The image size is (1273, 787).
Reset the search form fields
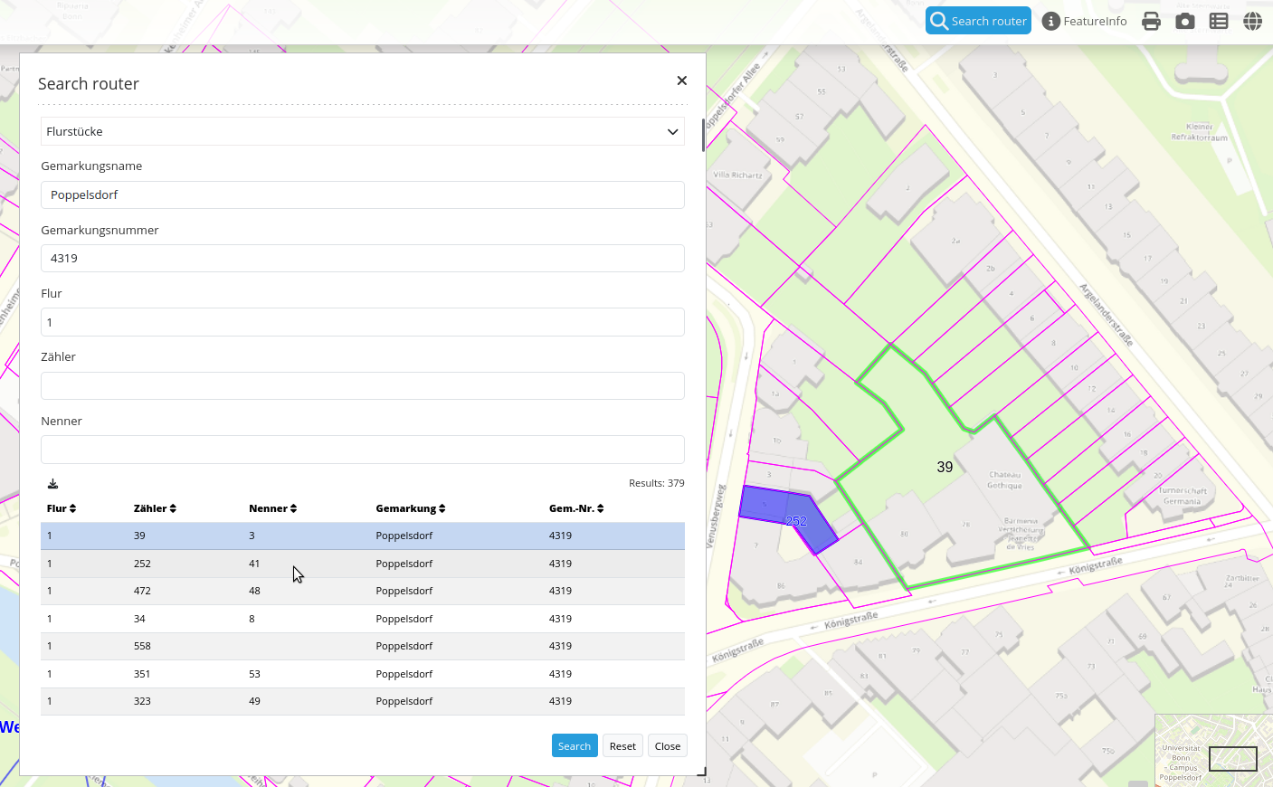coord(622,746)
